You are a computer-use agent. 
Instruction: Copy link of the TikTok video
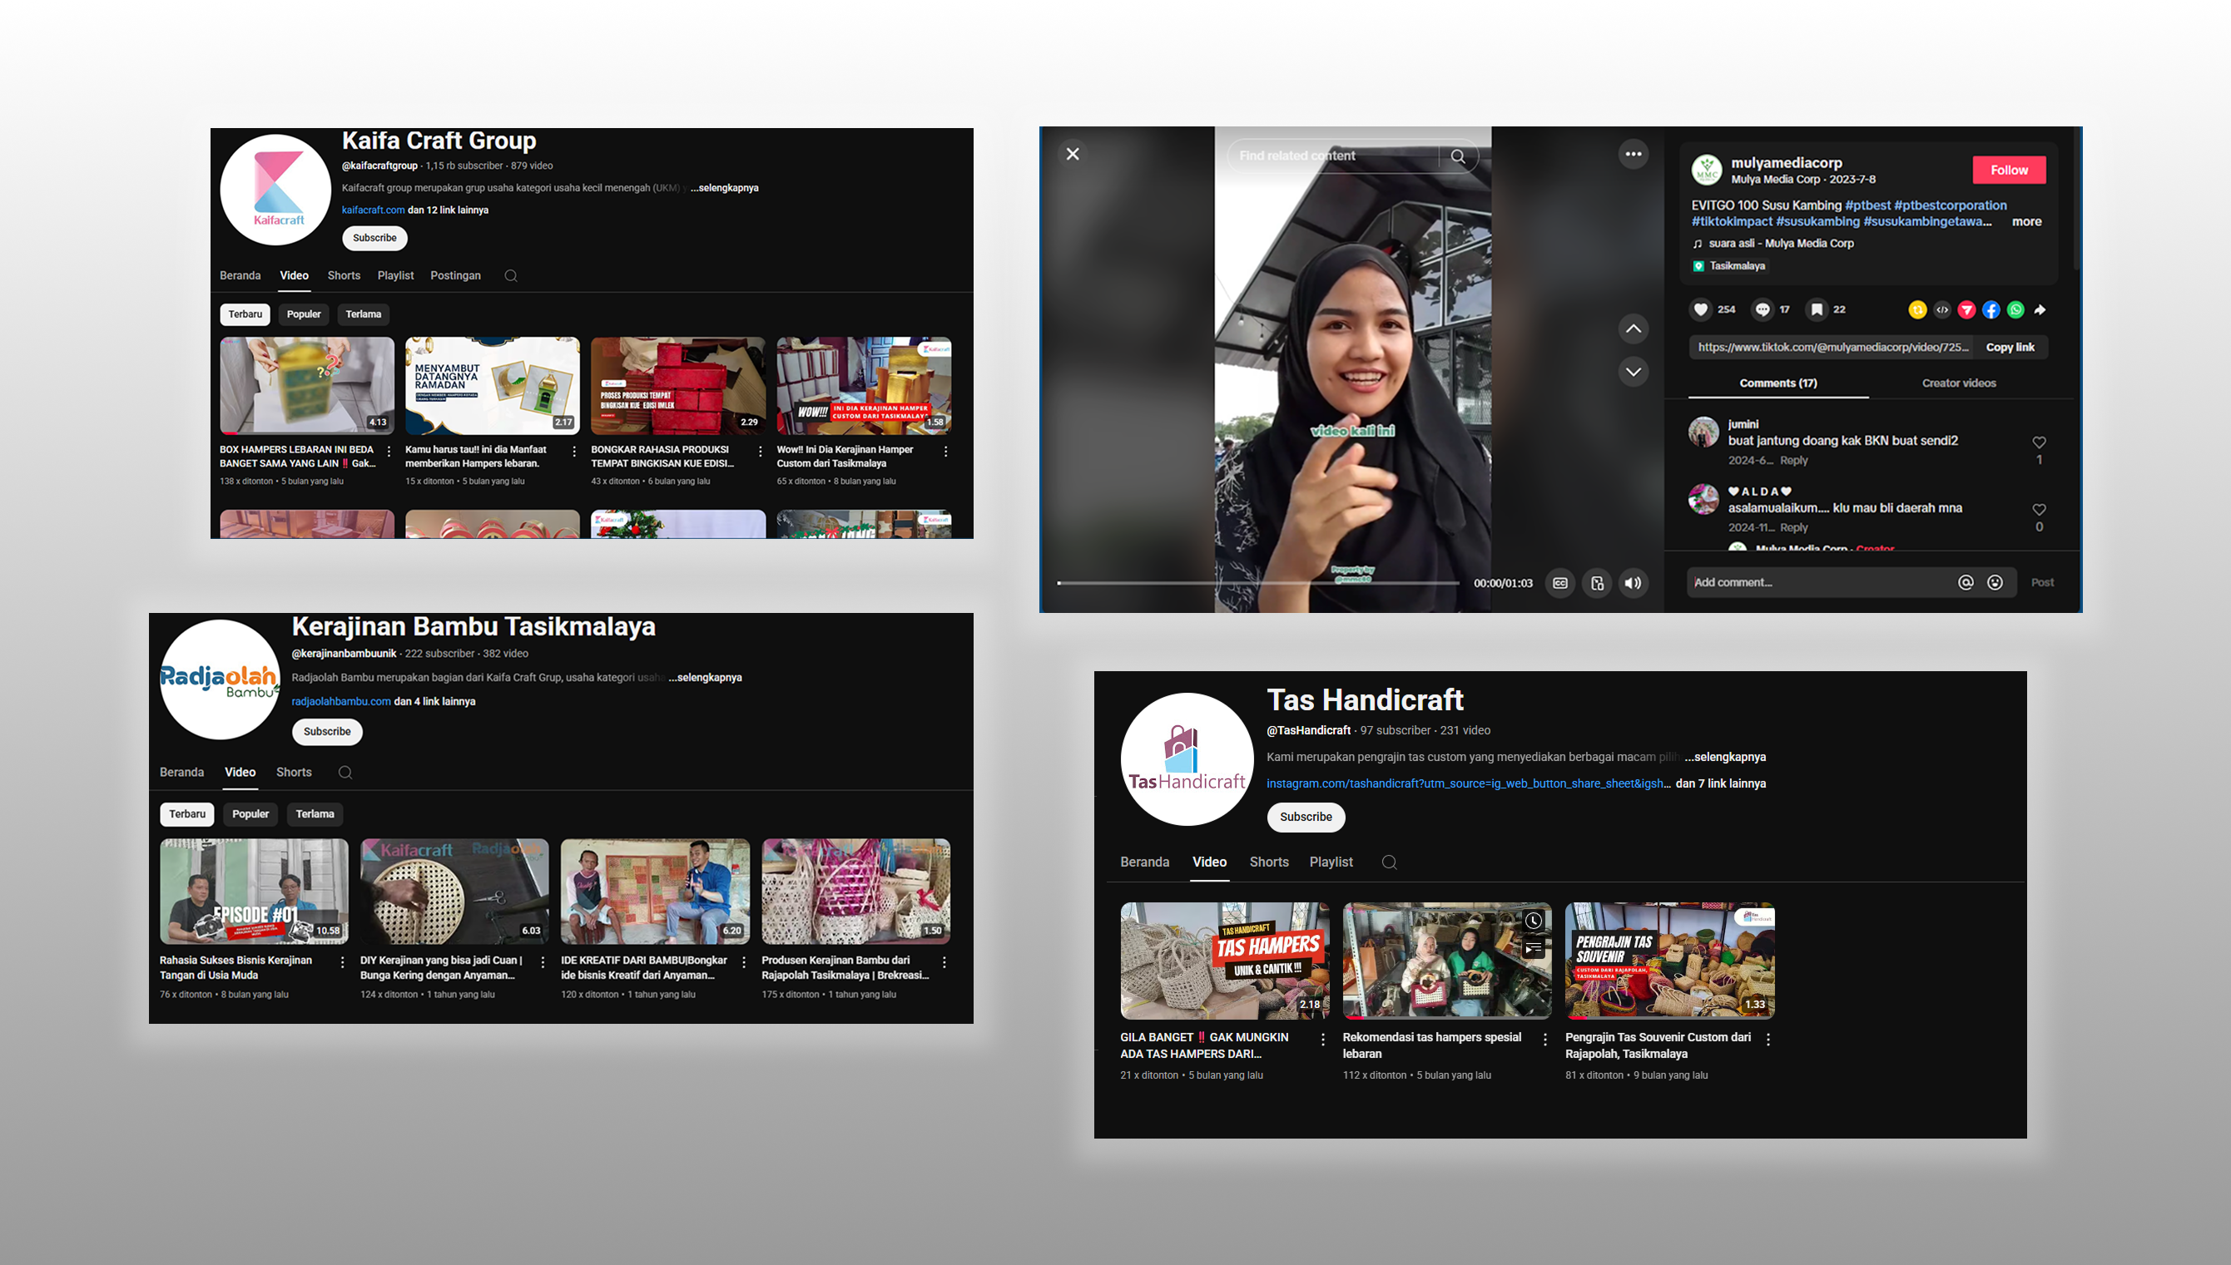click(x=2010, y=347)
